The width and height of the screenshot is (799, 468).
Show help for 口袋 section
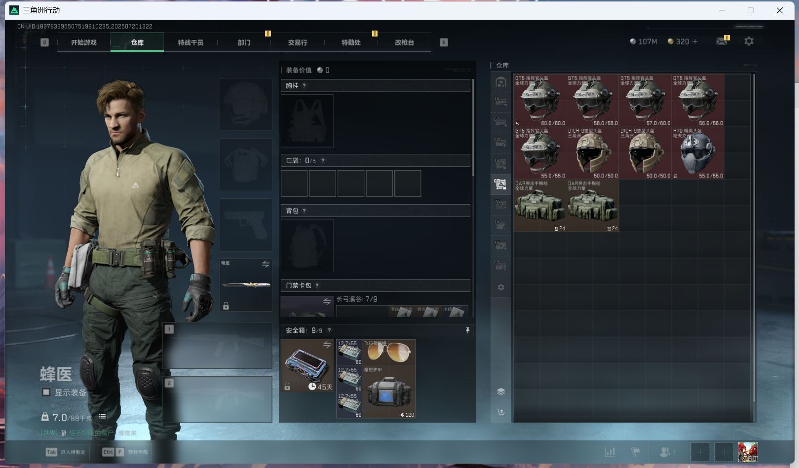[323, 161]
